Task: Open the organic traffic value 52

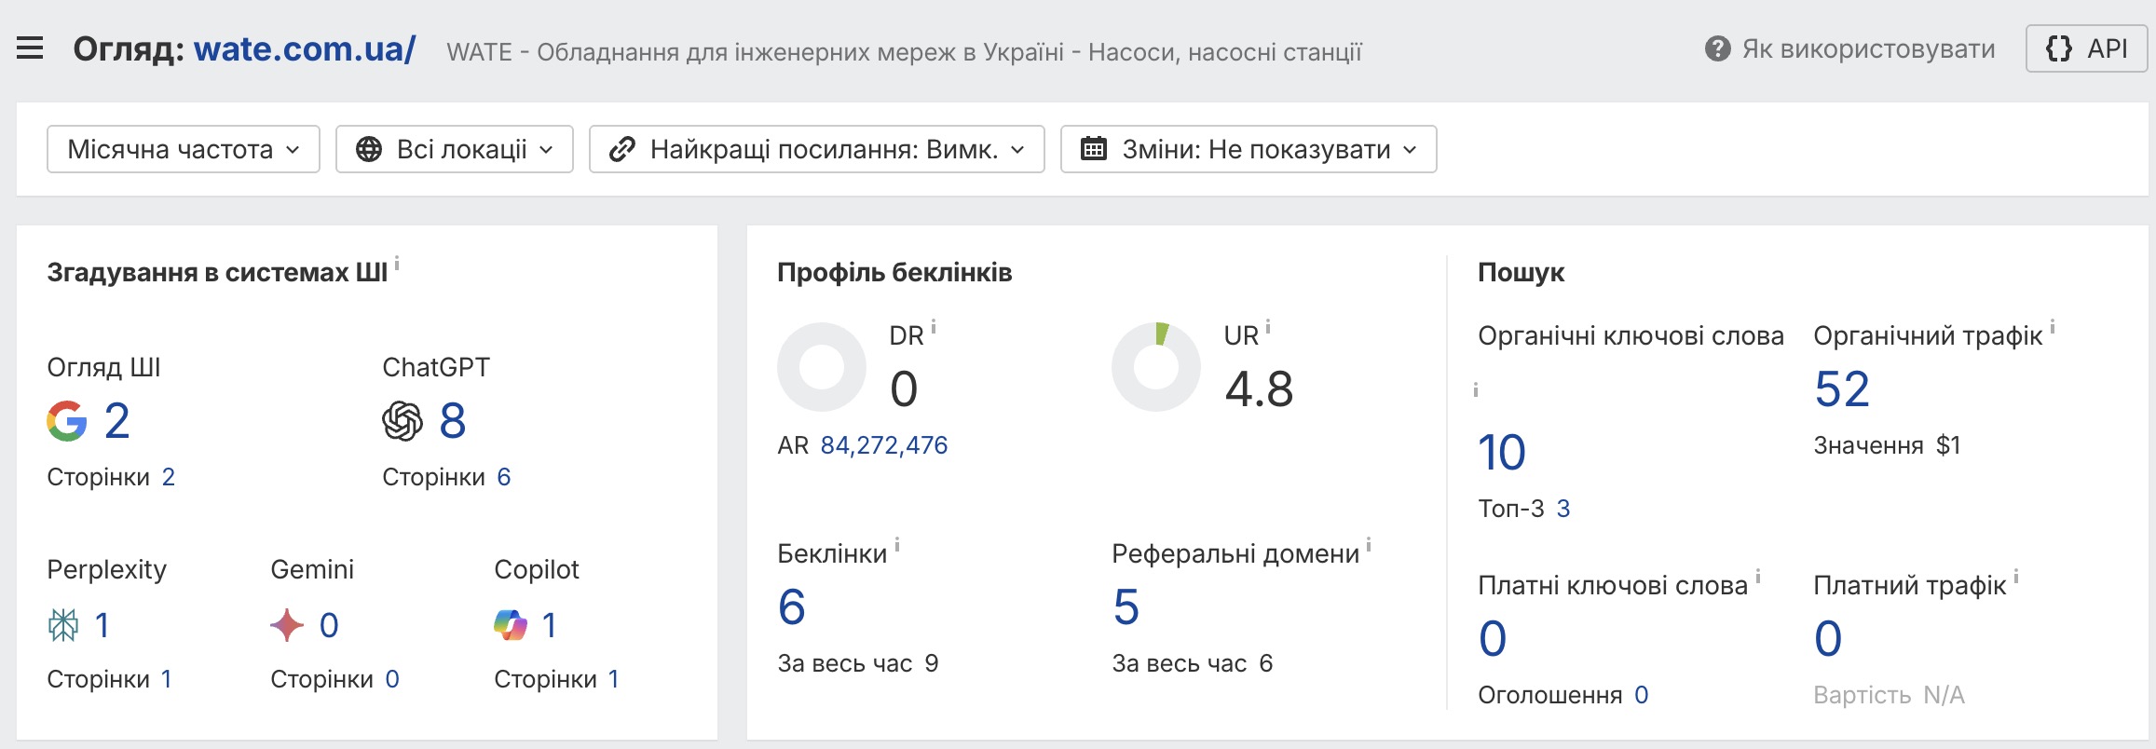Action: click(1842, 389)
